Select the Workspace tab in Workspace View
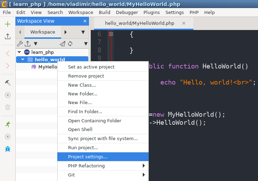The image size is (258, 181). coord(43,32)
